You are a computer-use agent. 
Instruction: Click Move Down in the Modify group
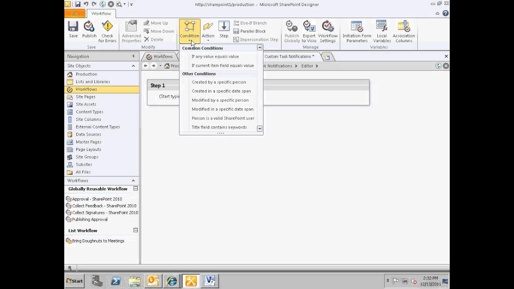point(159,31)
